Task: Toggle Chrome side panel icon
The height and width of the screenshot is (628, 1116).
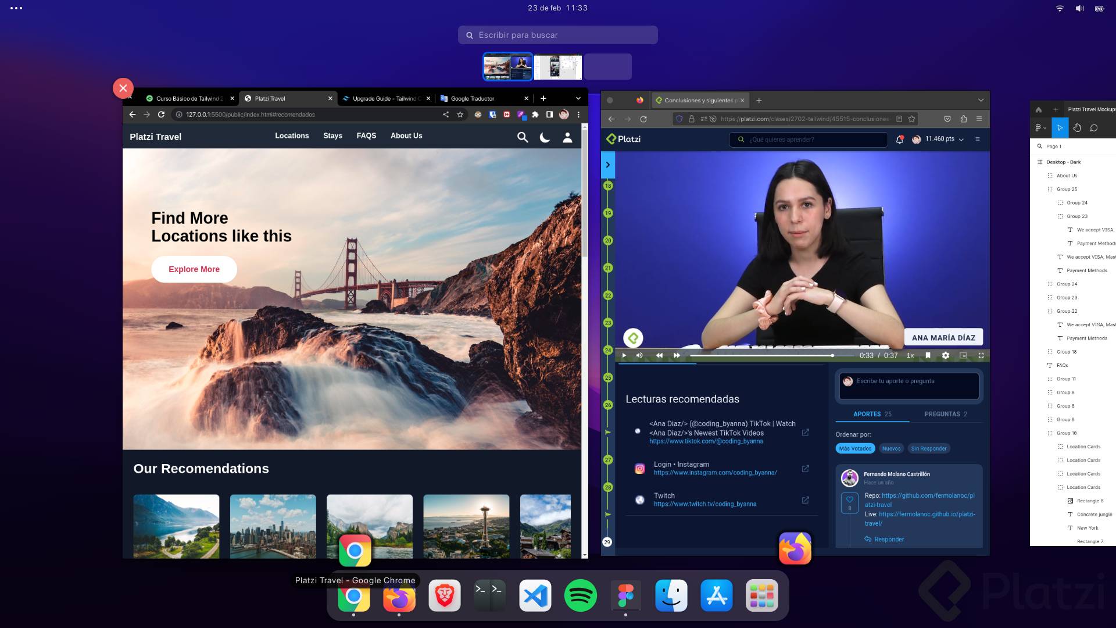Action: [549, 115]
